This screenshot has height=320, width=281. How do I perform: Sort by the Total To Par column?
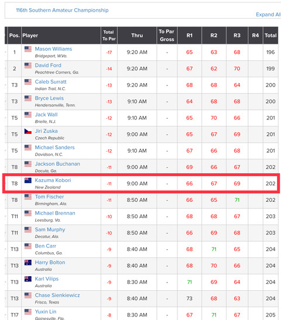coord(109,35)
